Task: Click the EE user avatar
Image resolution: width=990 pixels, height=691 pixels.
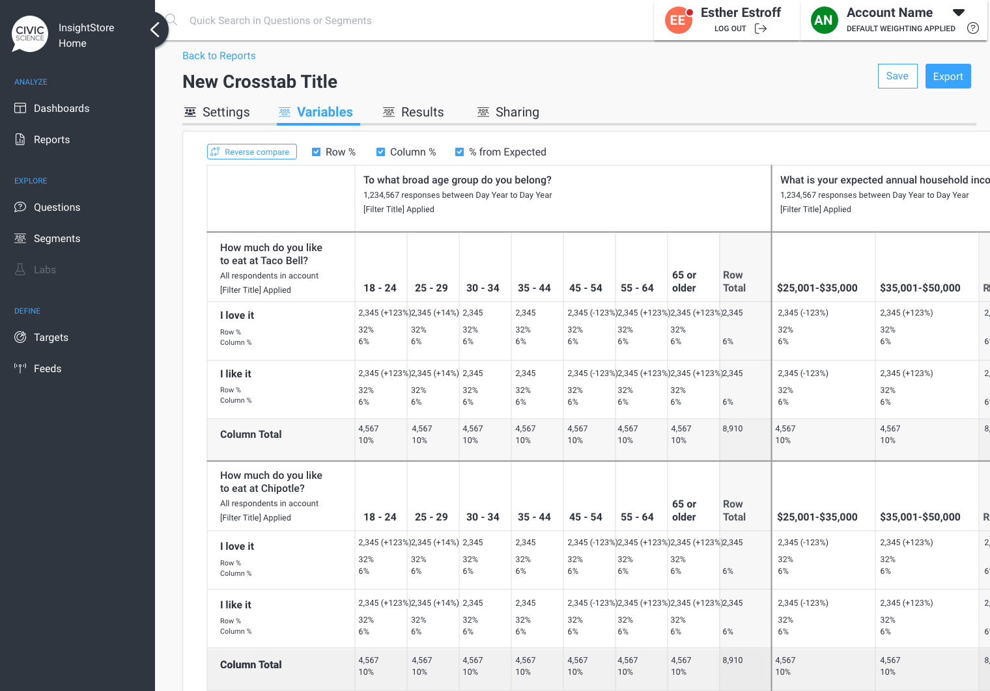Action: (678, 20)
